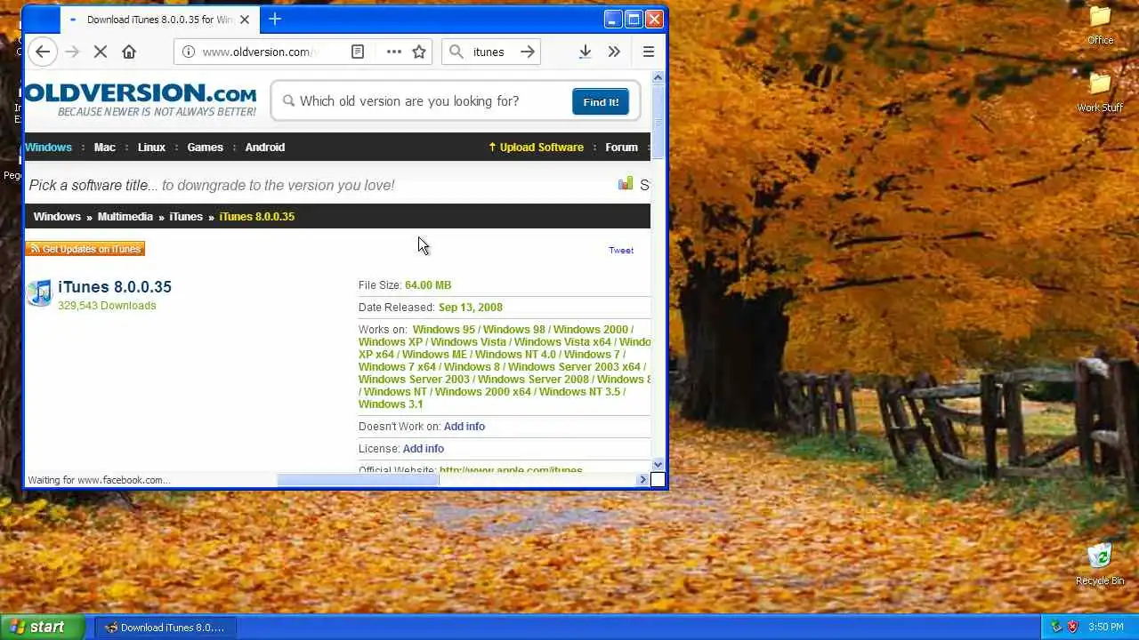This screenshot has width=1139, height=640.
Task: Open the apple.com/itunes official website link
Action: coord(511,469)
